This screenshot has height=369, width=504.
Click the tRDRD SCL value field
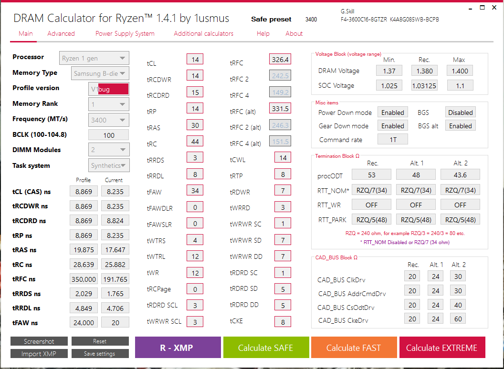[195, 305]
